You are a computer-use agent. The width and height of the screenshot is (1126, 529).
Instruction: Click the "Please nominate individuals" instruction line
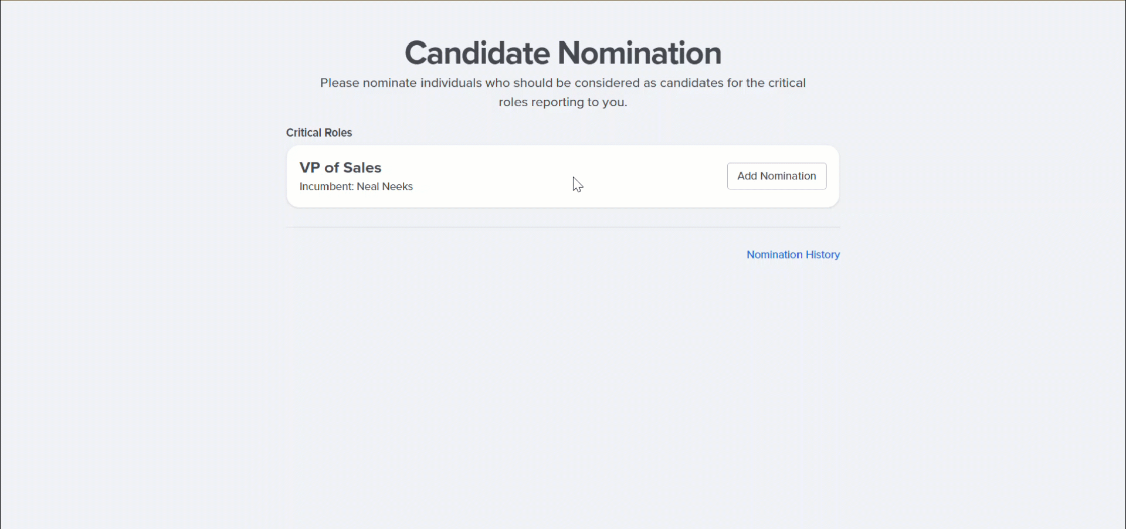(562, 83)
